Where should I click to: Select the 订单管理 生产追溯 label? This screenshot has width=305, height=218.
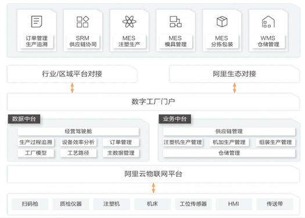tap(37, 41)
